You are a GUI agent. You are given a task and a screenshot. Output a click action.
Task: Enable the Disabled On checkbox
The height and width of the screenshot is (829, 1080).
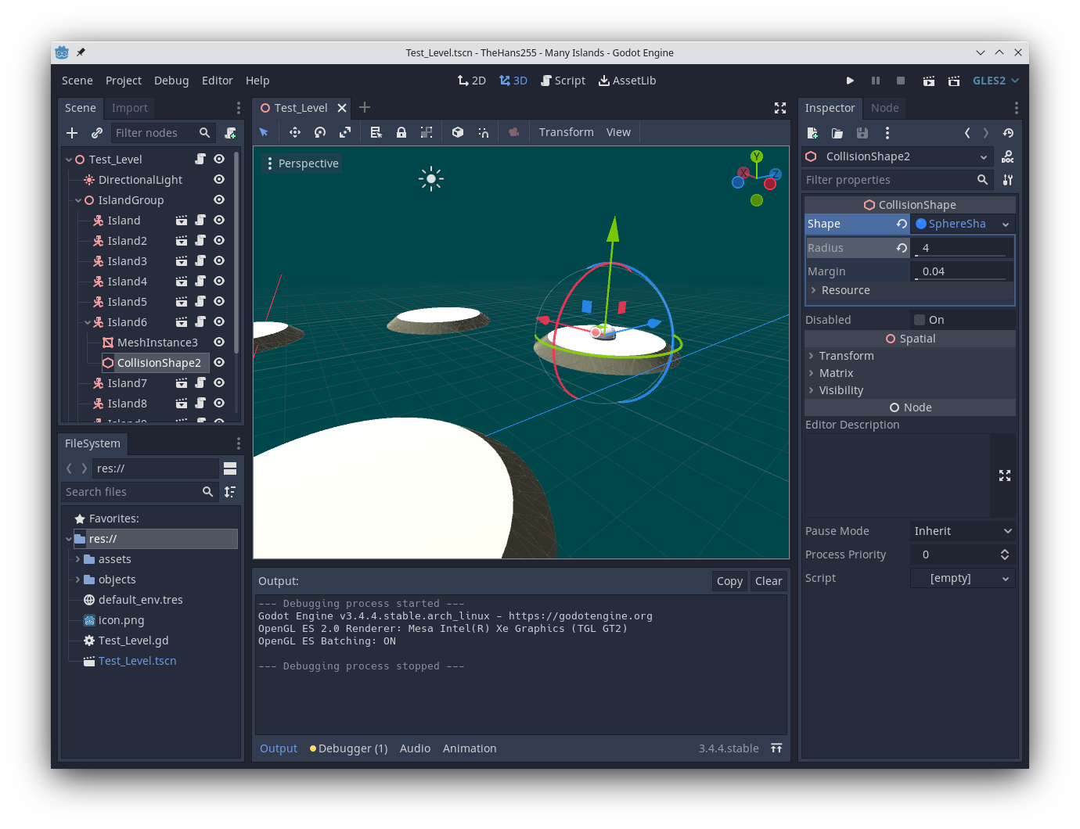point(920,320)
